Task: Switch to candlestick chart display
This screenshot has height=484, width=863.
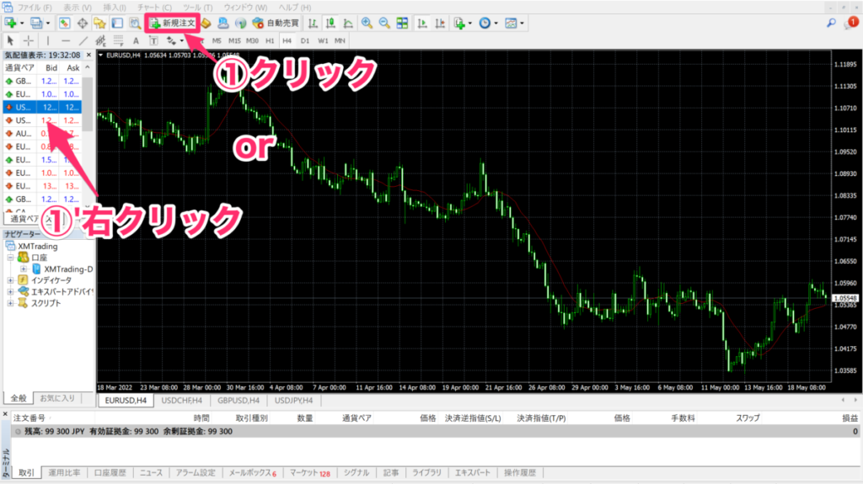Action: click(330, 23)
